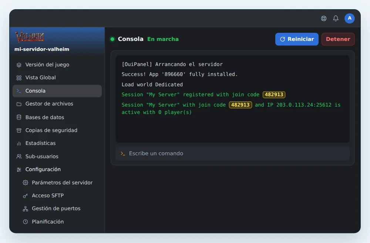This screenshot has width=370, height=243.
Task: Open Planificación
Action: [60, 222]
